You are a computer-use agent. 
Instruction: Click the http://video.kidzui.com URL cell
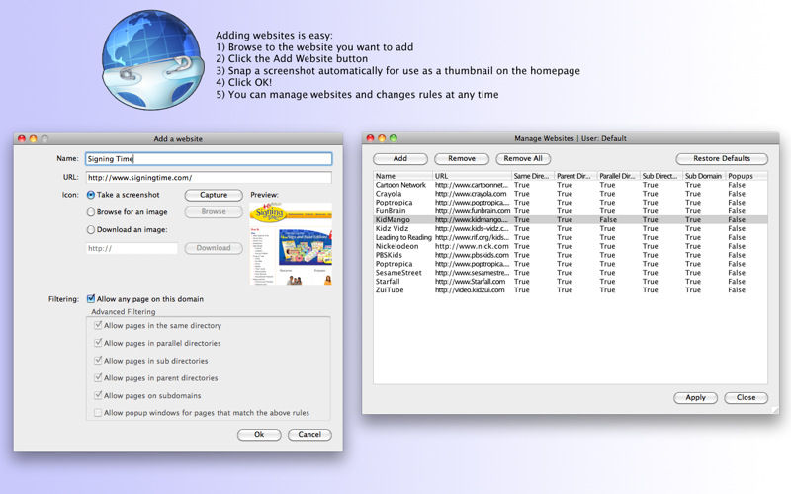[470, 290]
